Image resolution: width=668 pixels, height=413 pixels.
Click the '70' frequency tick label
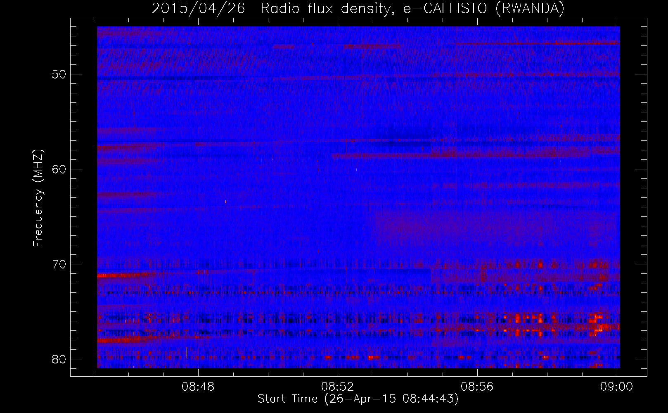(59, 264)
